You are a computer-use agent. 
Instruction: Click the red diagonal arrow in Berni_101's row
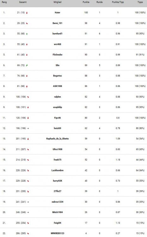(x=27, y=23)
